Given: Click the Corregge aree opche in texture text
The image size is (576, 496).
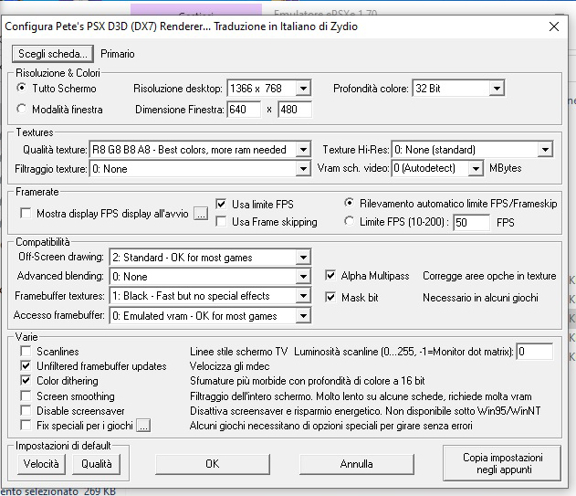Looking at the screenshot, I should point(489,276).
